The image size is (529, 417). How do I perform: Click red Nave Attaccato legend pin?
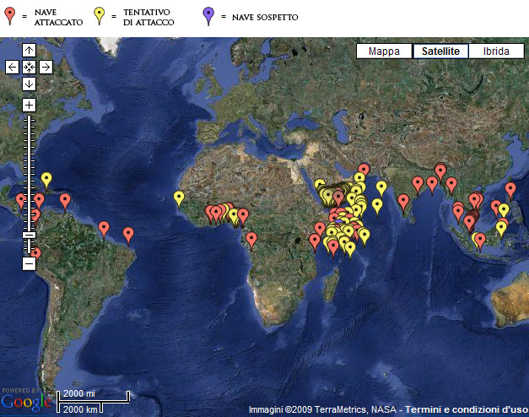coord(10,15)
